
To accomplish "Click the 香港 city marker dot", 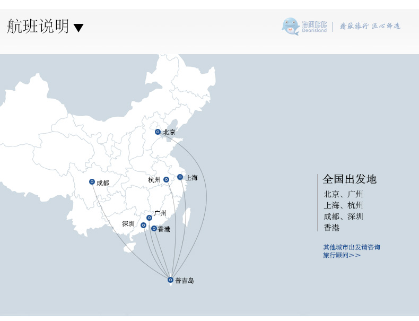I will [x=154, y=229].
